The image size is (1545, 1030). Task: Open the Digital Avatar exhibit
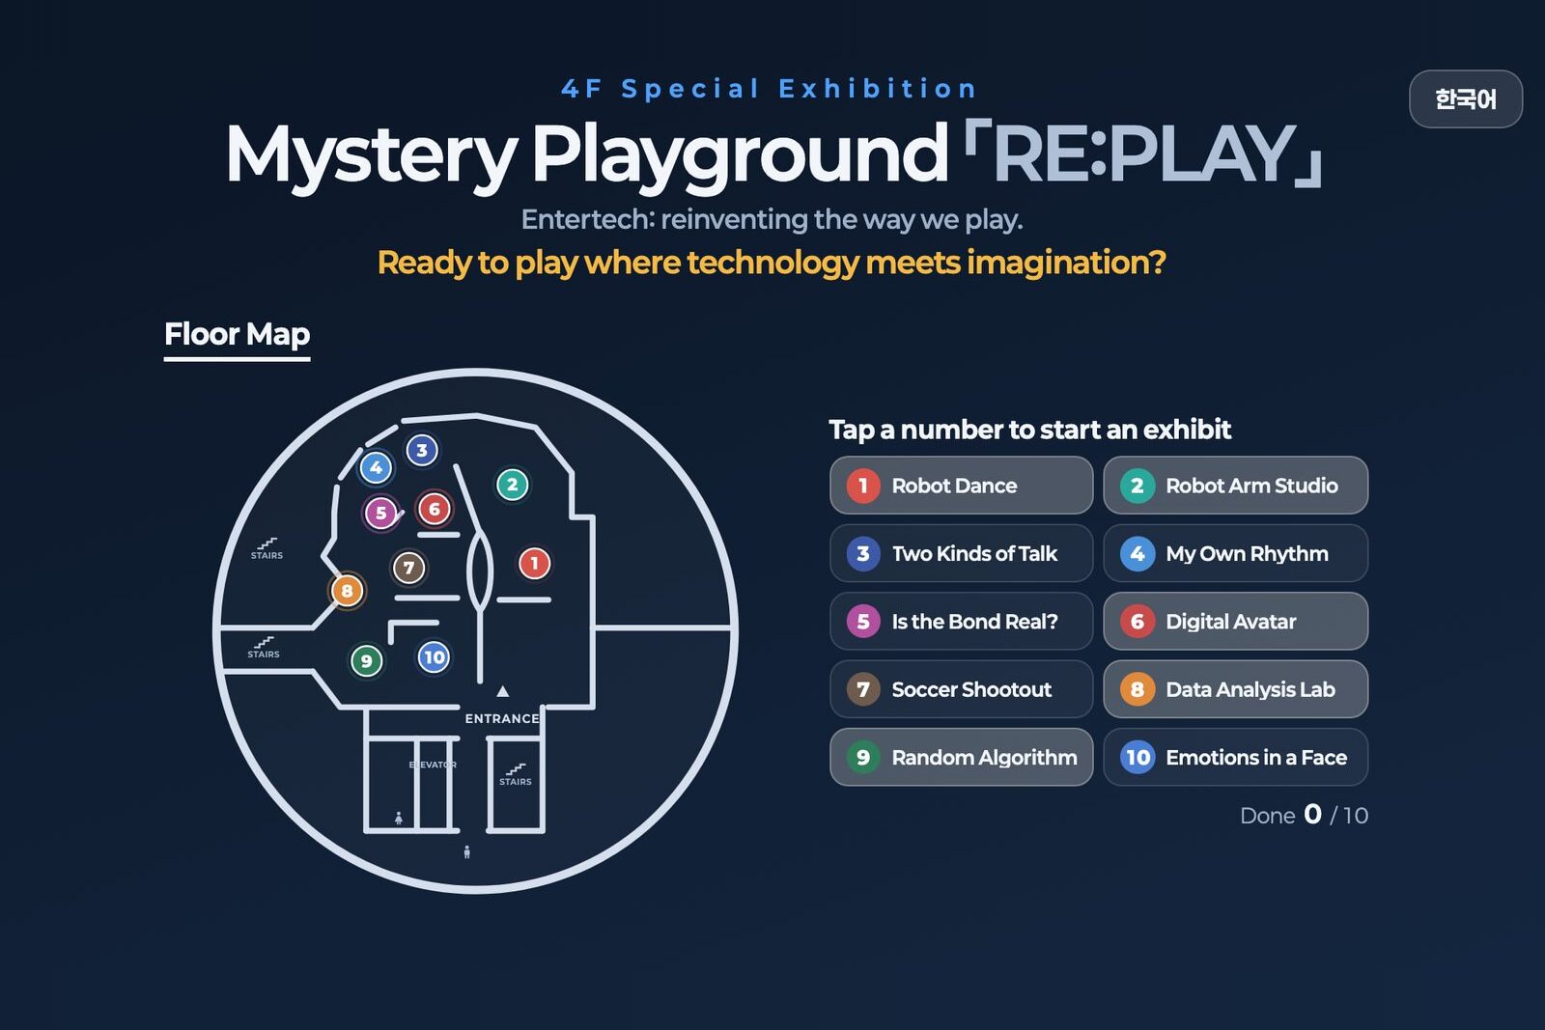click(1235, 622)
